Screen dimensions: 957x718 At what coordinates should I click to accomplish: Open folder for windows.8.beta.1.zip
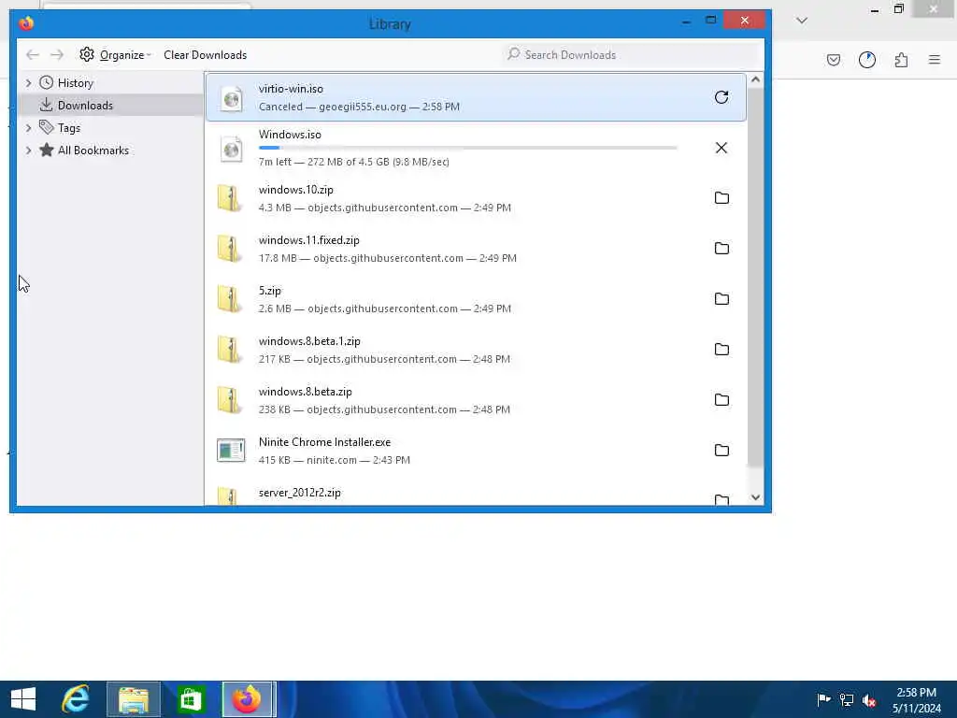point(721,350)
